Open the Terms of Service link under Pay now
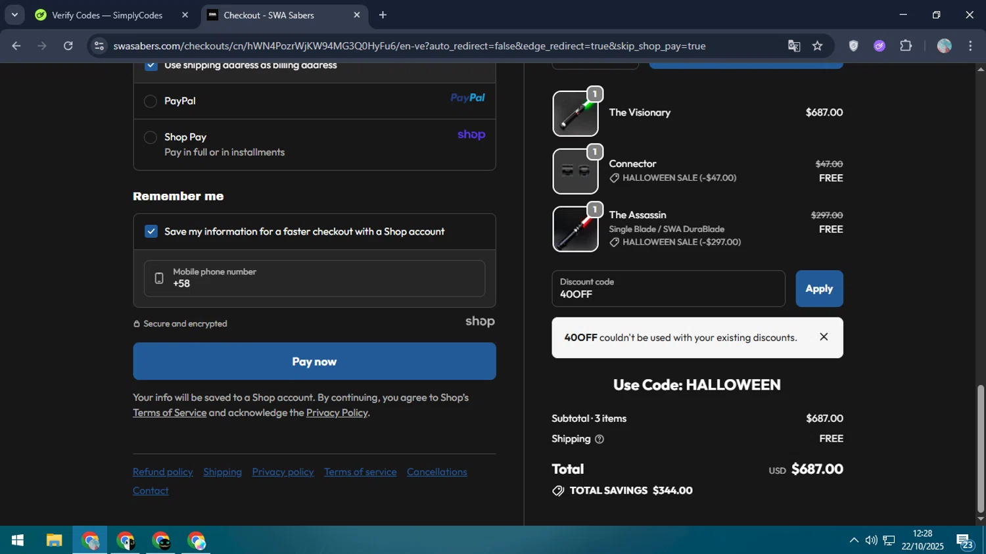986x554 pixels. 170,413
